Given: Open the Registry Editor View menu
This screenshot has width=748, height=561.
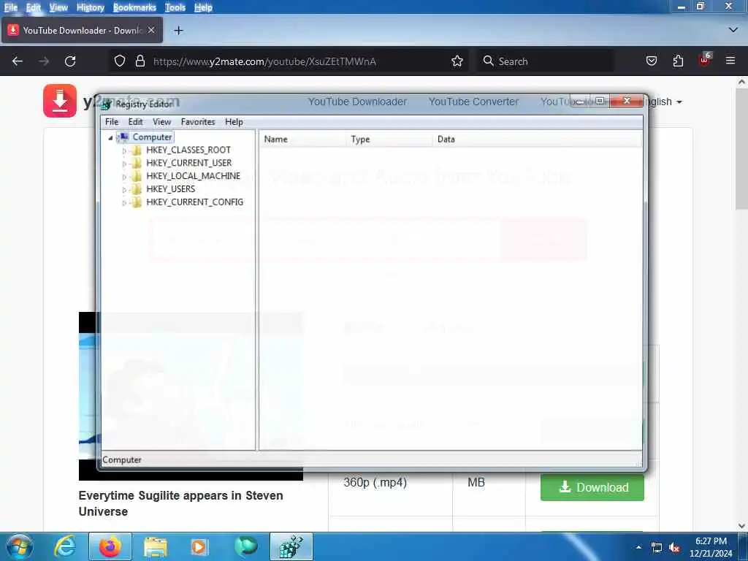Looking at the screenshot, I should [161, 122].
